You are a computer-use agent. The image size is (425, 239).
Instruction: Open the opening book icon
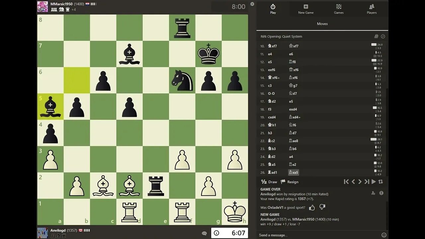click(x=376, y=37)
